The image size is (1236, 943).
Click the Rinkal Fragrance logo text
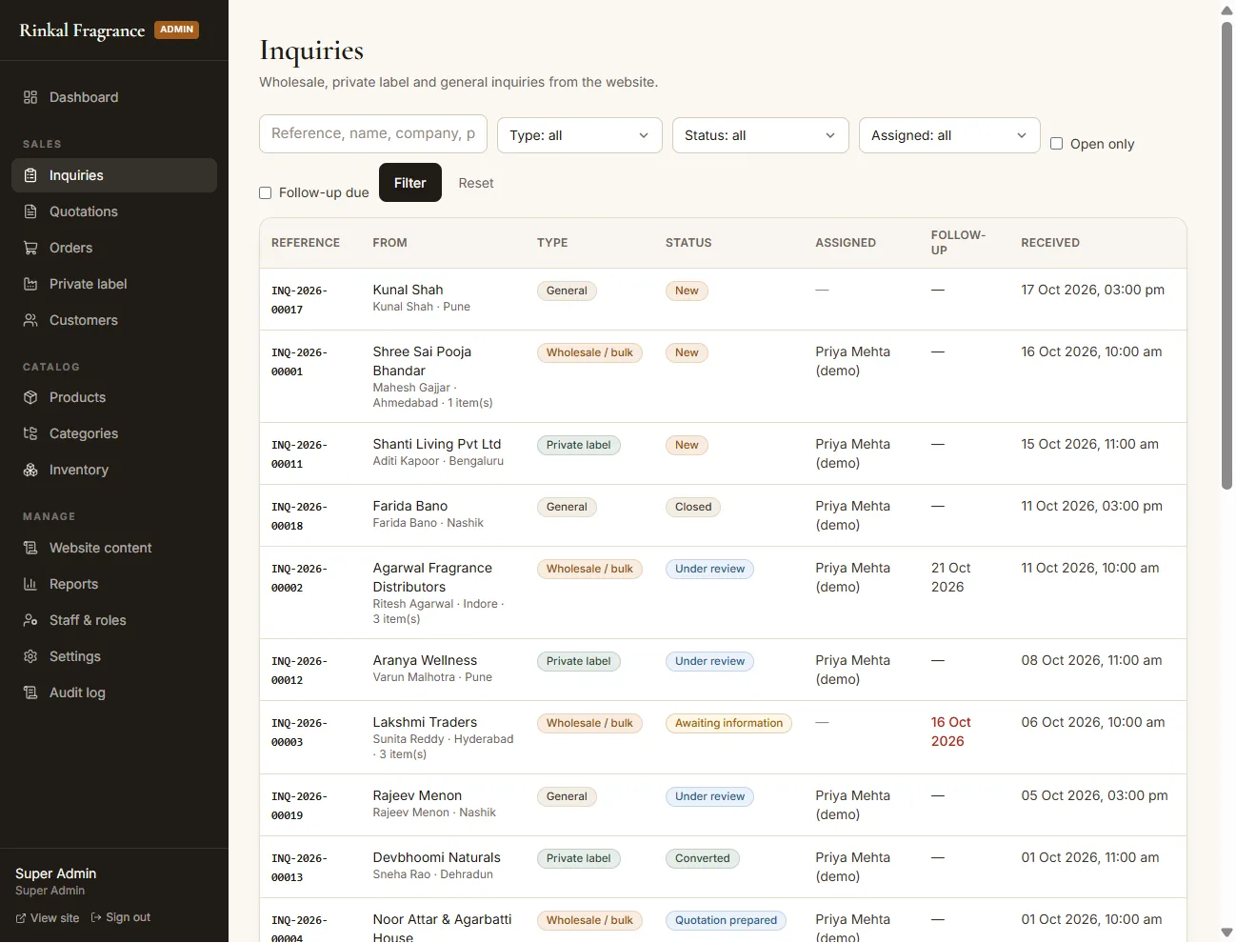[82, 30]
